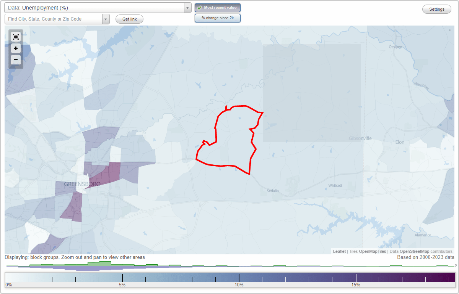Click the Leaflet attribution link

(339, 251)
